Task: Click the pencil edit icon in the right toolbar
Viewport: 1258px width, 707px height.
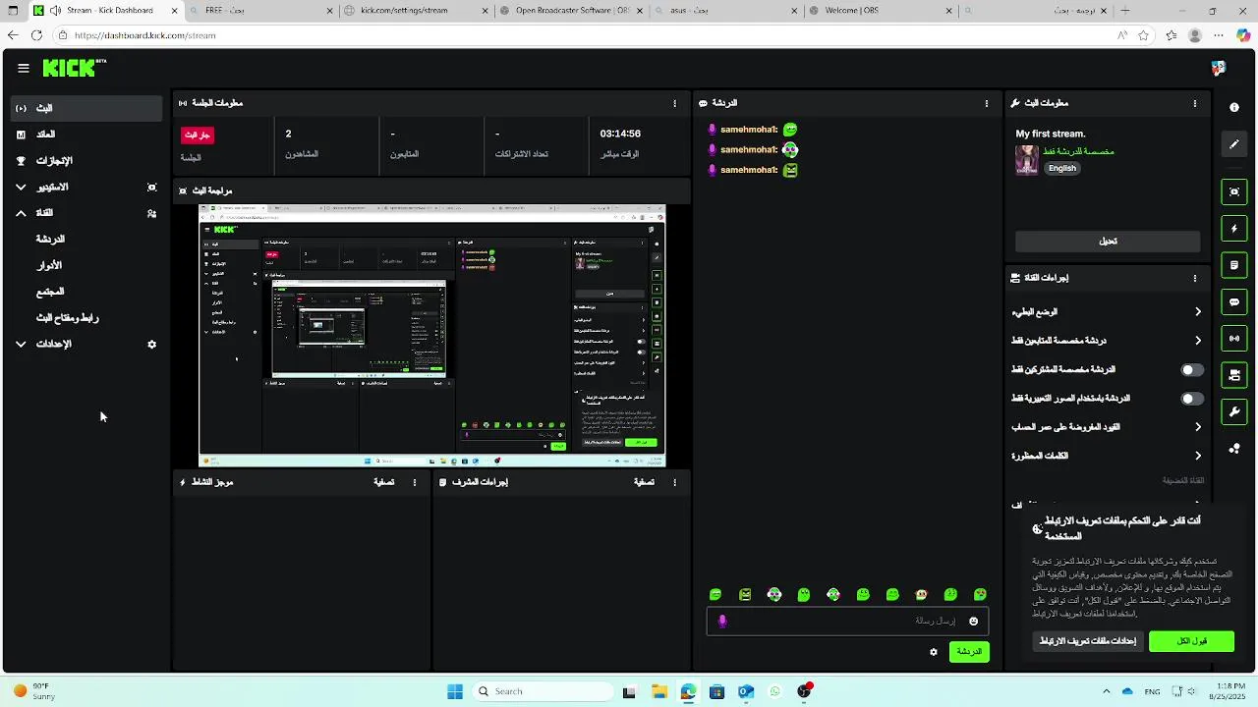Action: [1234, 144]
